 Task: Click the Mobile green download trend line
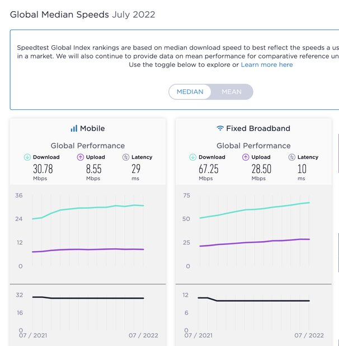(x=84, y=208)
